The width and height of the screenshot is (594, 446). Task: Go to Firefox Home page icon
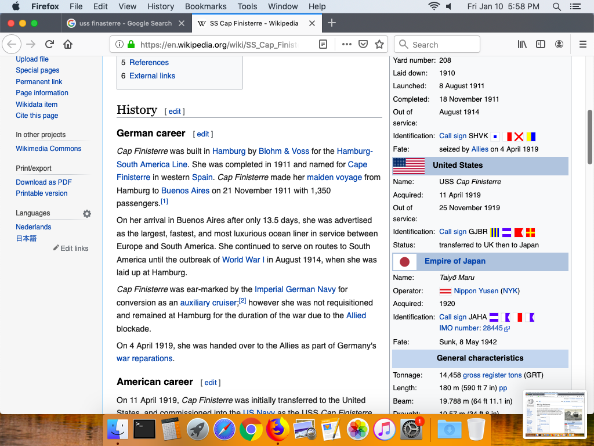[68, 45]
